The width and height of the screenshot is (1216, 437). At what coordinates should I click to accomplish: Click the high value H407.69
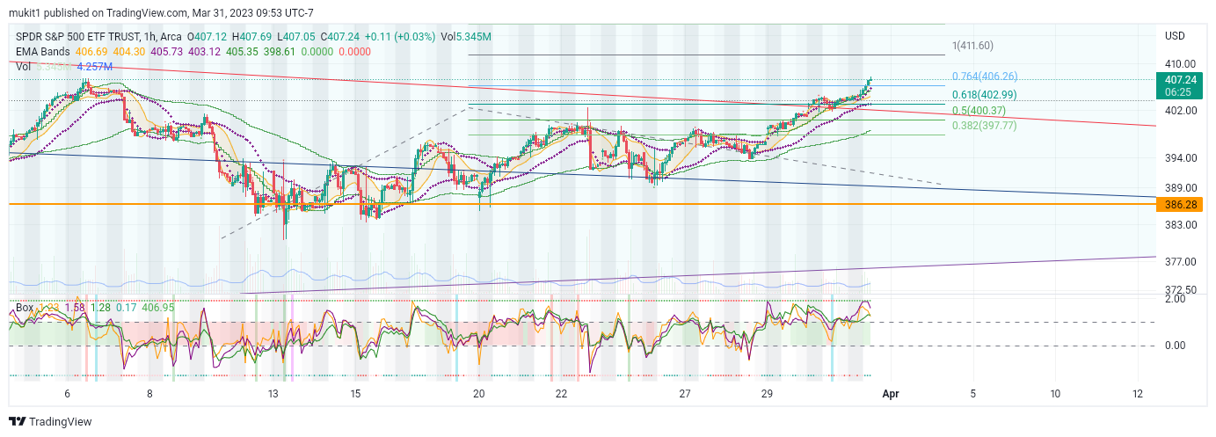click(251, 37)
